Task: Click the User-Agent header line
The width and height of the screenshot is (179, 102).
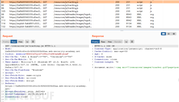Action: (43, 65)
